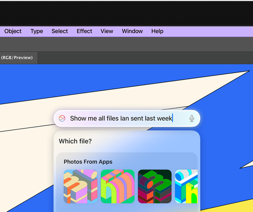Click the Photos From Apps heading

88,162
